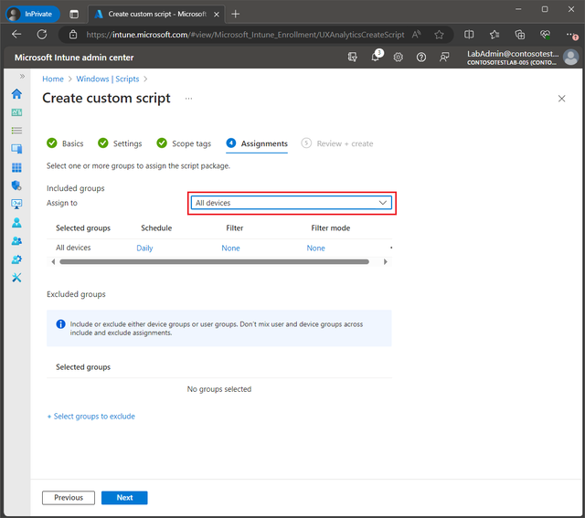
Task: Go to Scope tags step
Action: pos(184,143)
